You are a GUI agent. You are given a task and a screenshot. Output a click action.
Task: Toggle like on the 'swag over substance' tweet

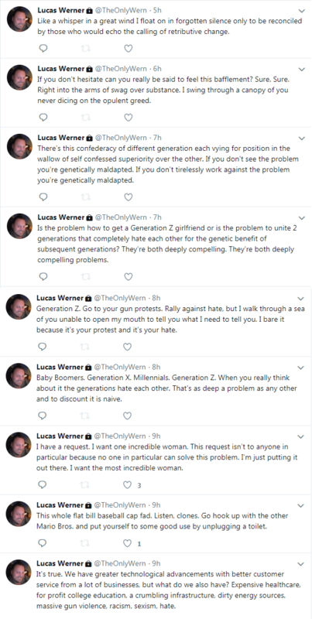(129, 118)
